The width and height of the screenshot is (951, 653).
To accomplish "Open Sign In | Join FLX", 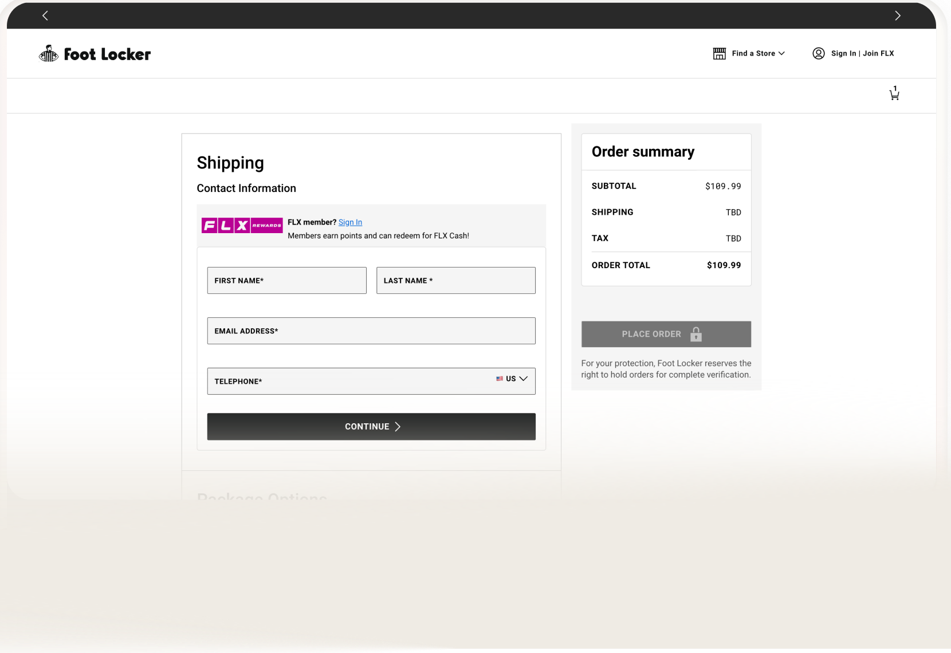I will (862, 53).
